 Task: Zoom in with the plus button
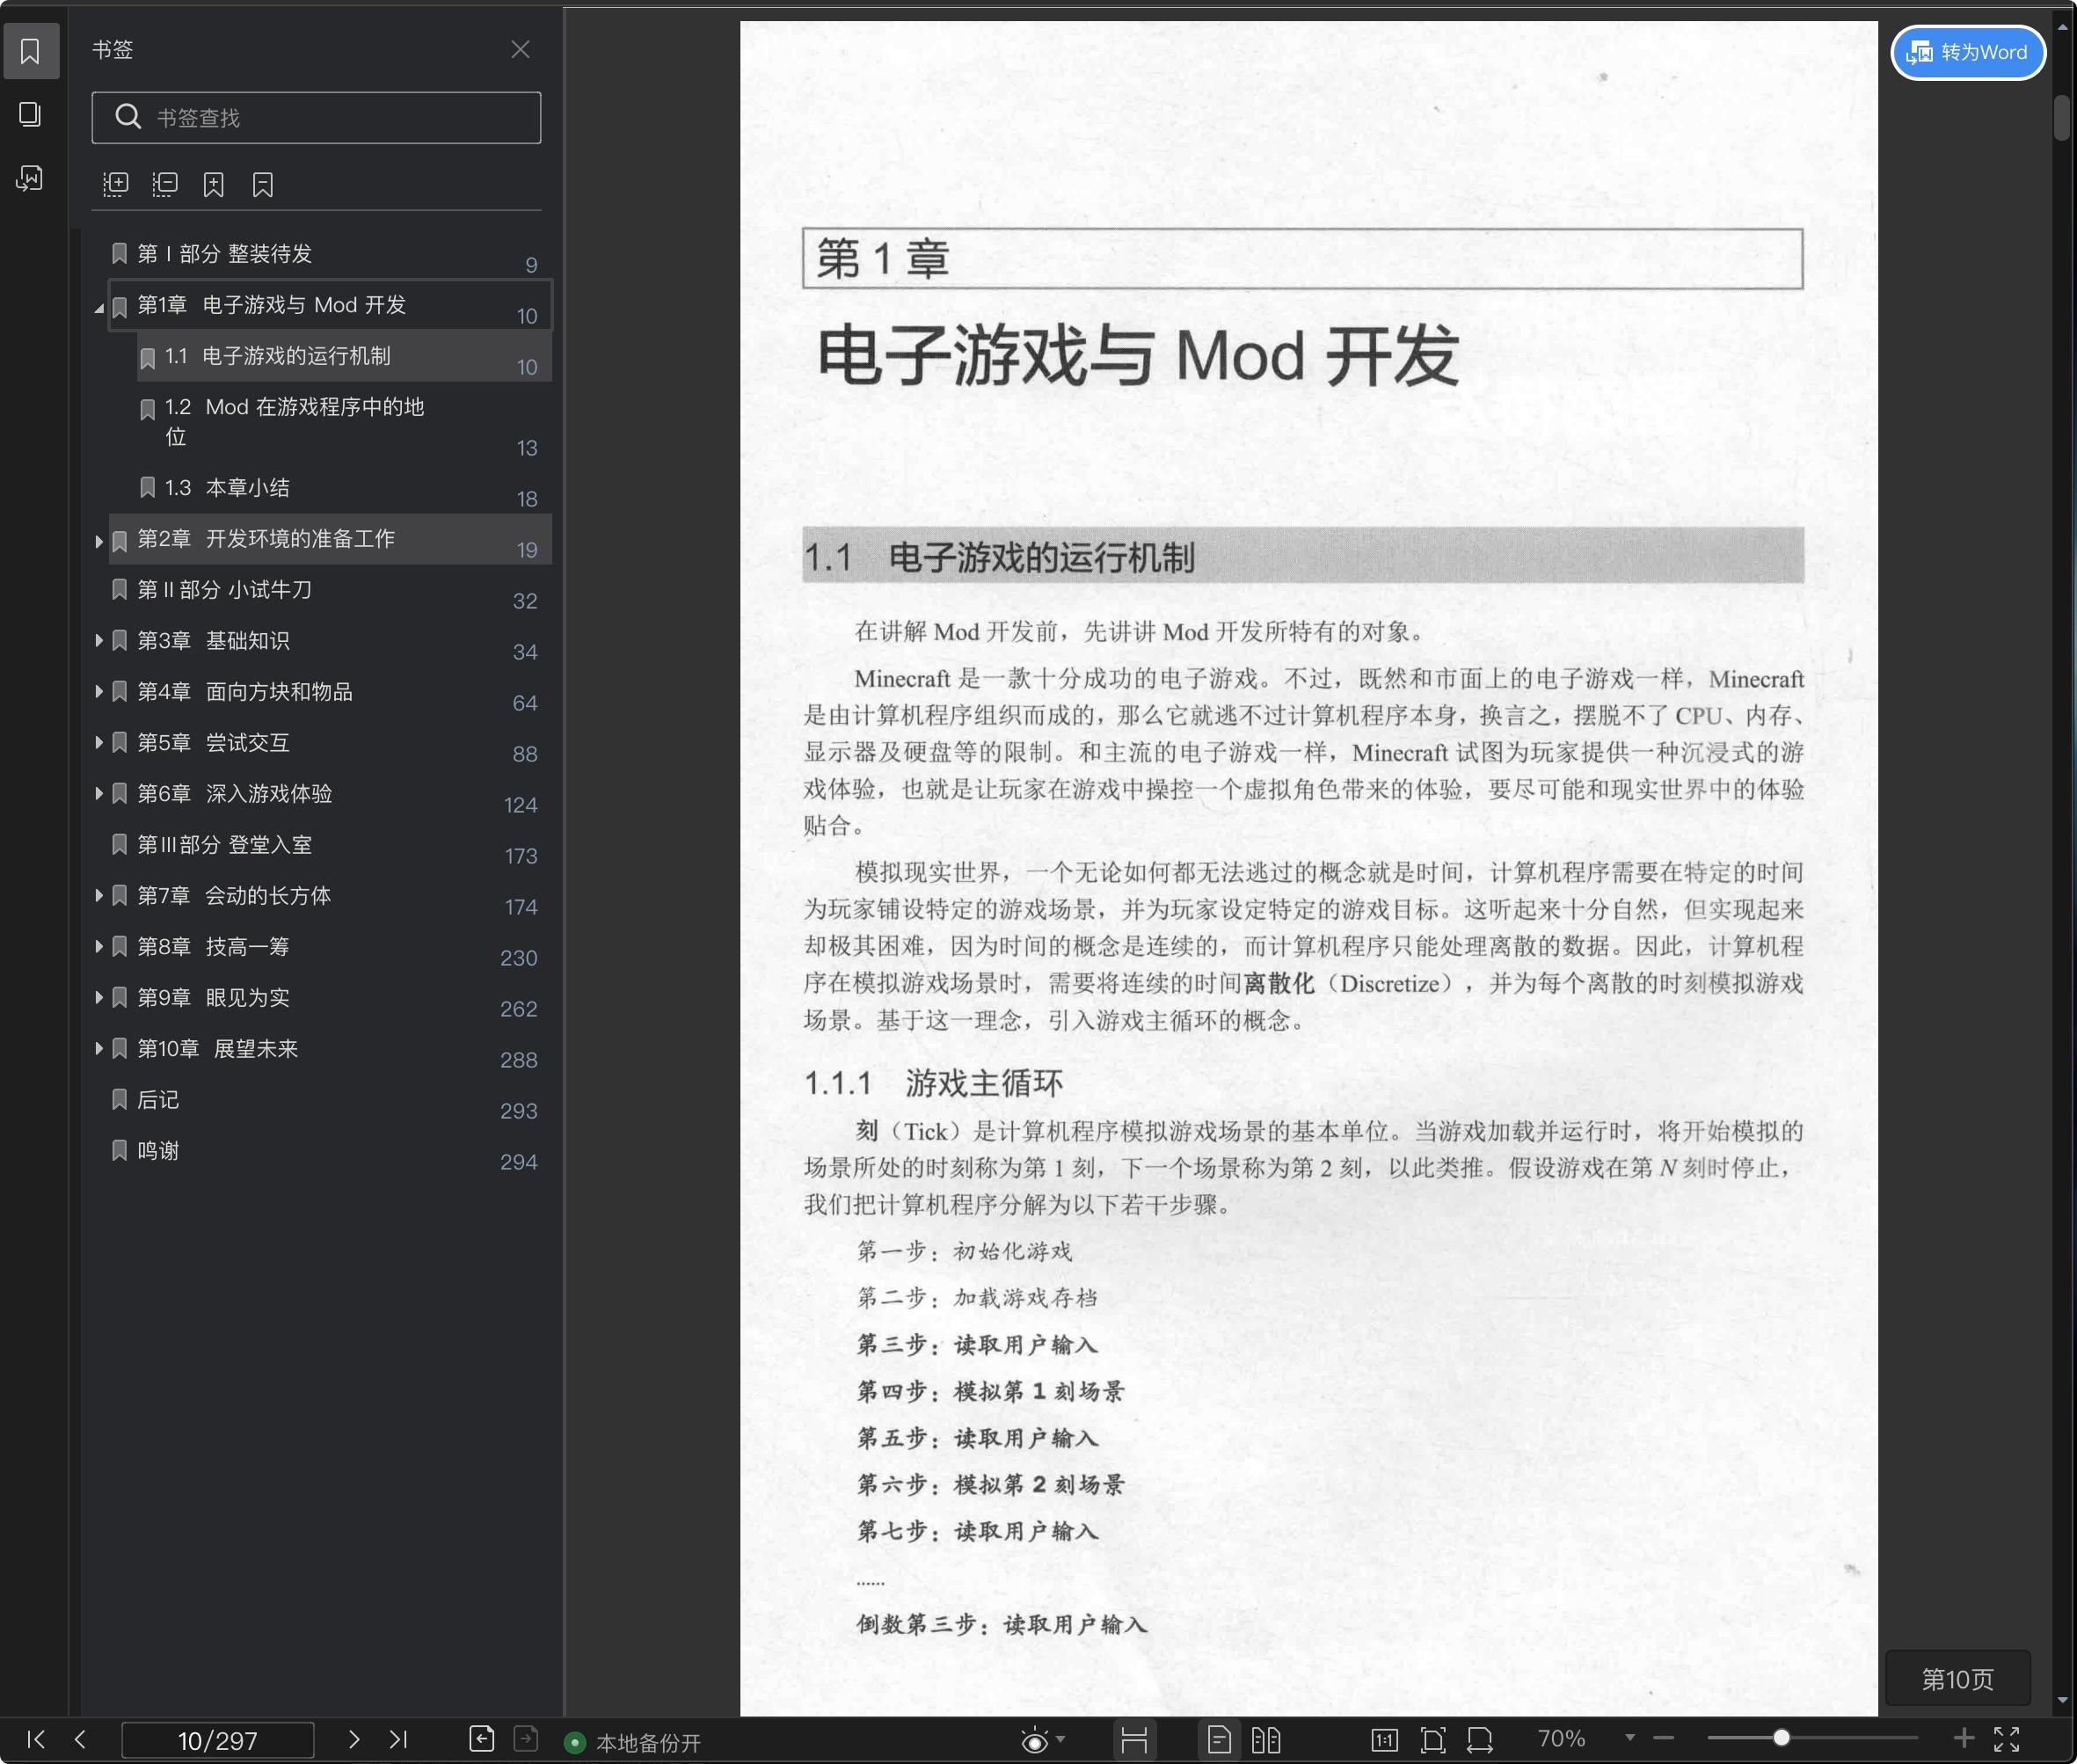(1964, 1739)
